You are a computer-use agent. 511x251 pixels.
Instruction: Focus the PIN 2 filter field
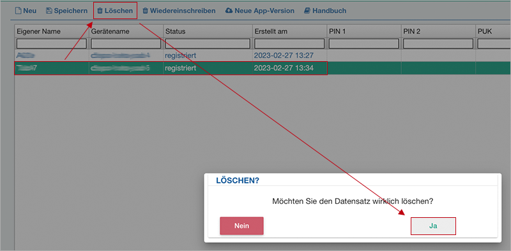tap(438, 43)
